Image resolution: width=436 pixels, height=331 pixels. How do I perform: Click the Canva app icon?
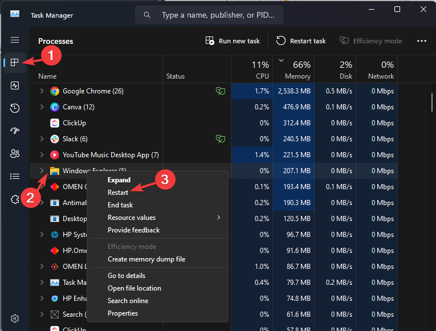click(x=55, y=107)
